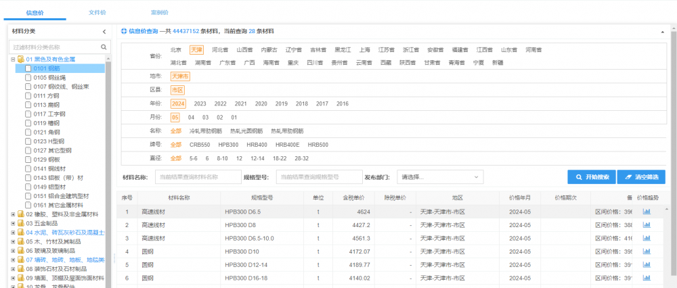Select year 2023 filter
Screen dimensions: 677x288
(x=200, y=104)
